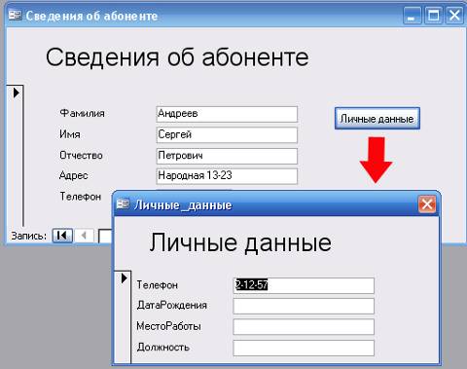This screenshot has width=467, height=369.
Task: Click the Личные данные button
Action: tap(377, 119)
